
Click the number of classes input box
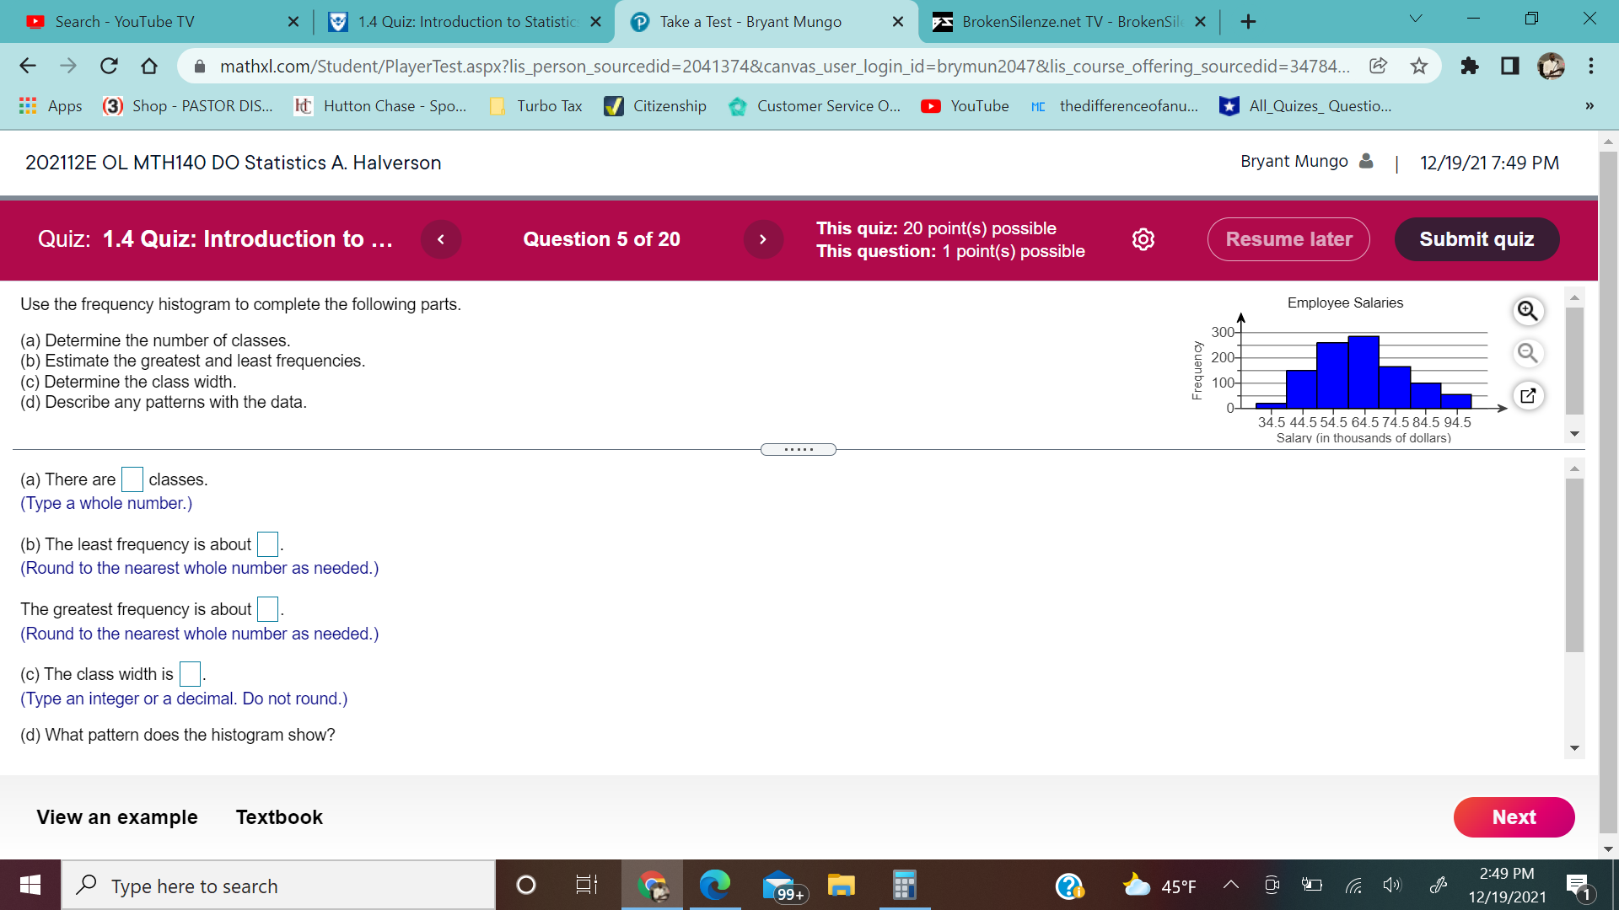pyautogui.click(x=132, y=479)
